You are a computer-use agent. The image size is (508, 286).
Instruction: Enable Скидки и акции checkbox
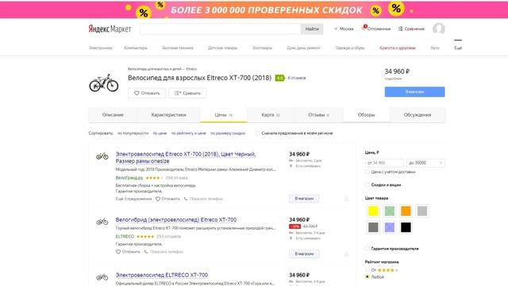pyautogui.click(x=367, y=185)
